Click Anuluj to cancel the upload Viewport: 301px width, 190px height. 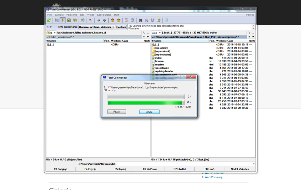[149, 112]
